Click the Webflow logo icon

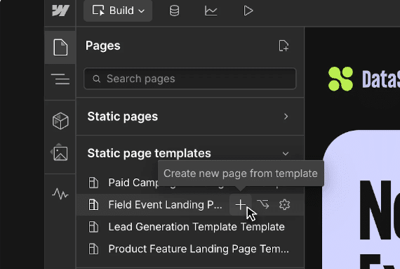(x=60, y=11)
